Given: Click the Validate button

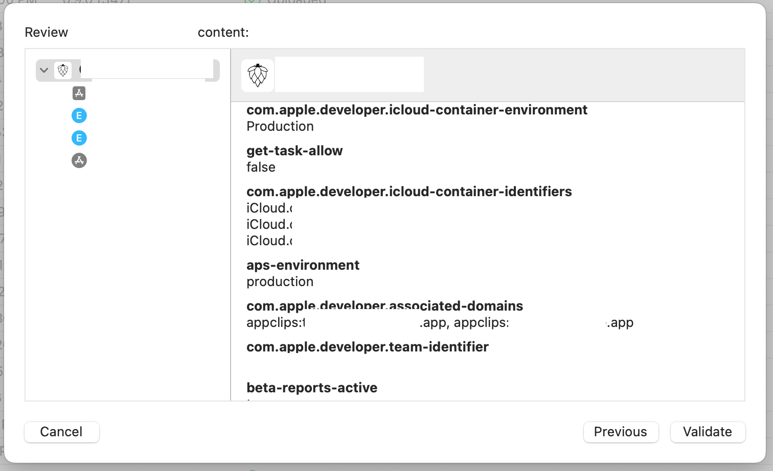Looking at the screenshot, I should [708, 432].
